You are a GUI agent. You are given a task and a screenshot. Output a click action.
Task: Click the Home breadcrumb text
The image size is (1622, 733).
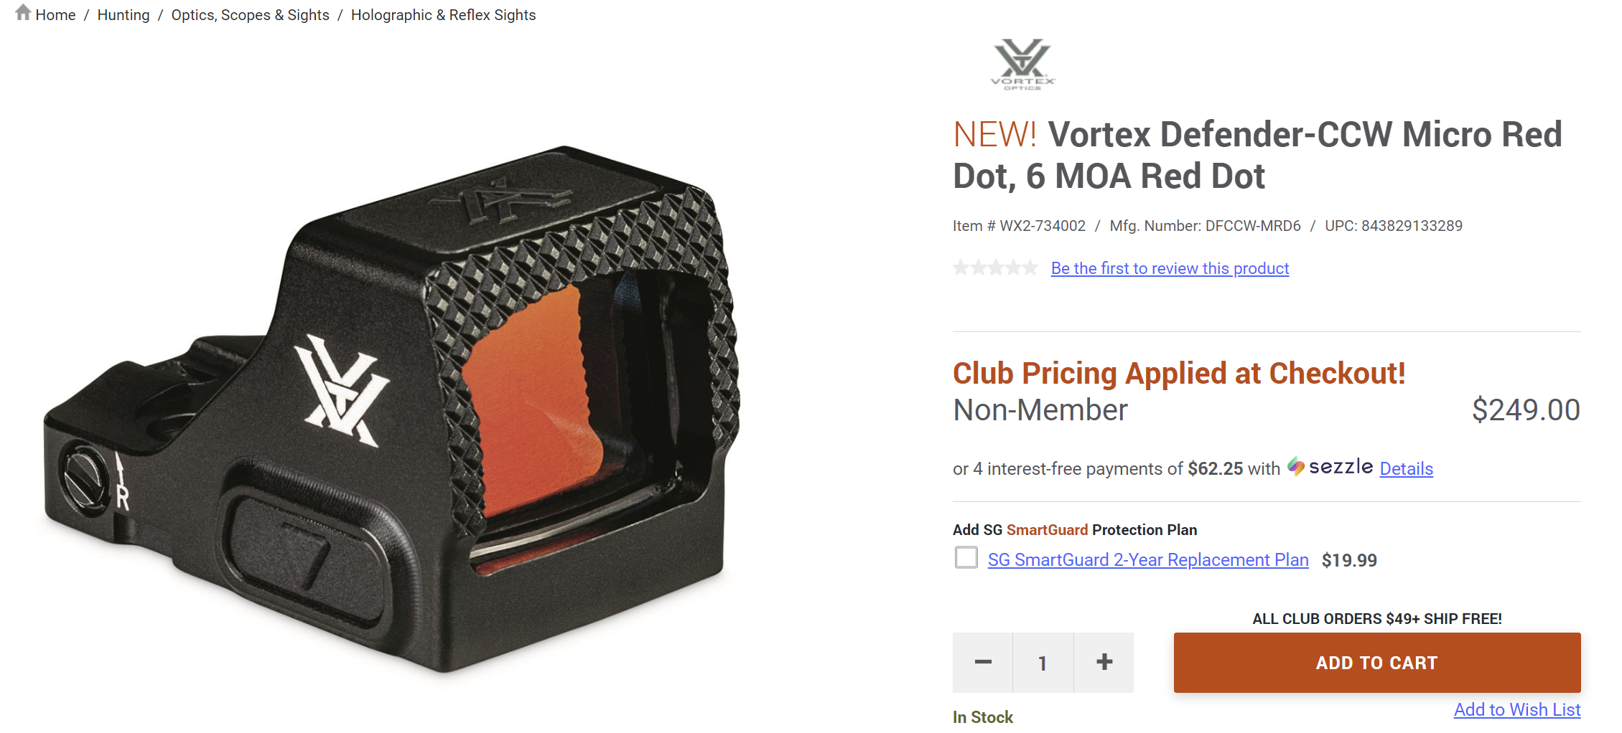(x=55, y=15)
